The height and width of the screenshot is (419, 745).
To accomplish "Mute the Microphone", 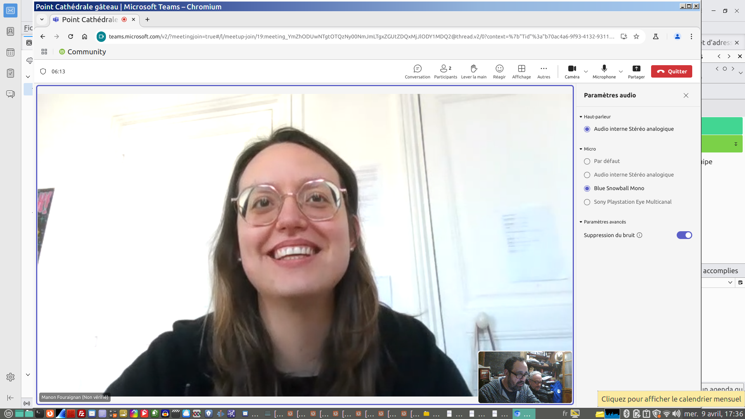I will (x=604, y=71).
